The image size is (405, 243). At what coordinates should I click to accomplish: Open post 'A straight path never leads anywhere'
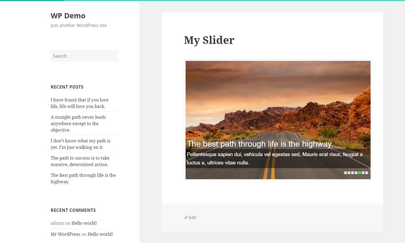(78, 124)
